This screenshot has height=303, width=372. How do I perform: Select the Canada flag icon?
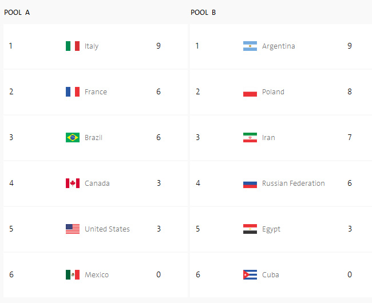click(x=73, y=183)
